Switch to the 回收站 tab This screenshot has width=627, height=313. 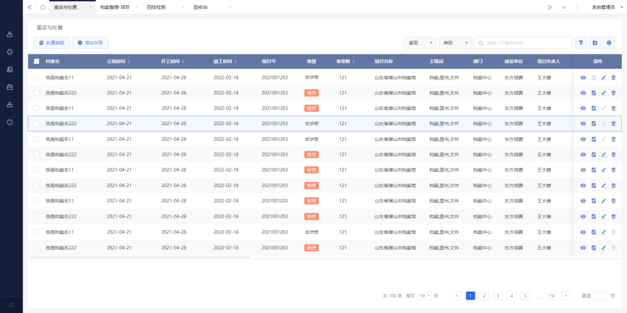201,7
